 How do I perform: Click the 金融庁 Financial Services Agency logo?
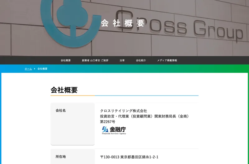[x=114, y=130]
